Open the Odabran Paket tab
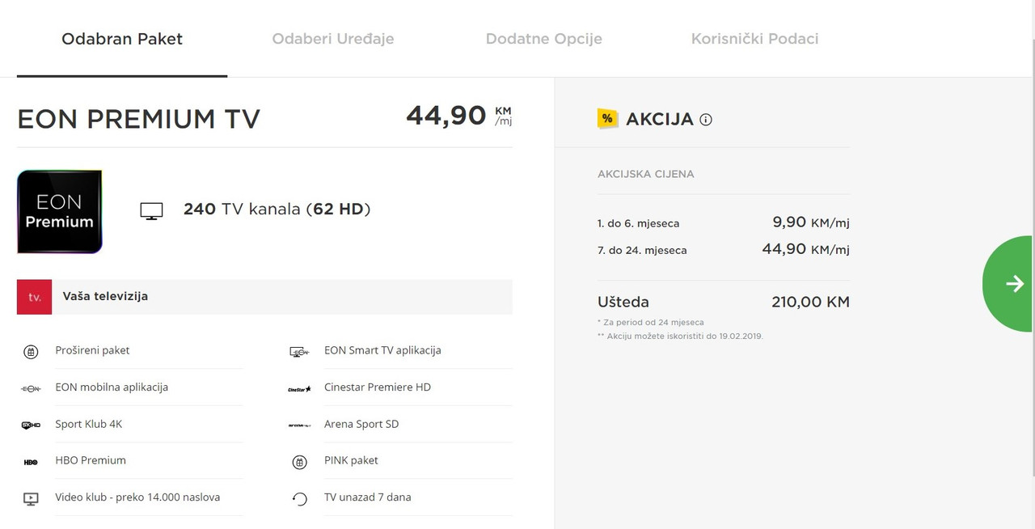Screen dimensions: 1035x529 (122, 39)
